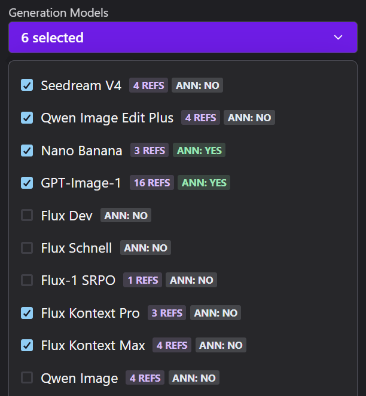Click Seedream V4's '4 REFS' badge
This screenshot has width=366, height=396.
tap(148, 85)
